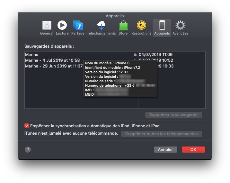Click the Annuler button

(x=165, y=149)
